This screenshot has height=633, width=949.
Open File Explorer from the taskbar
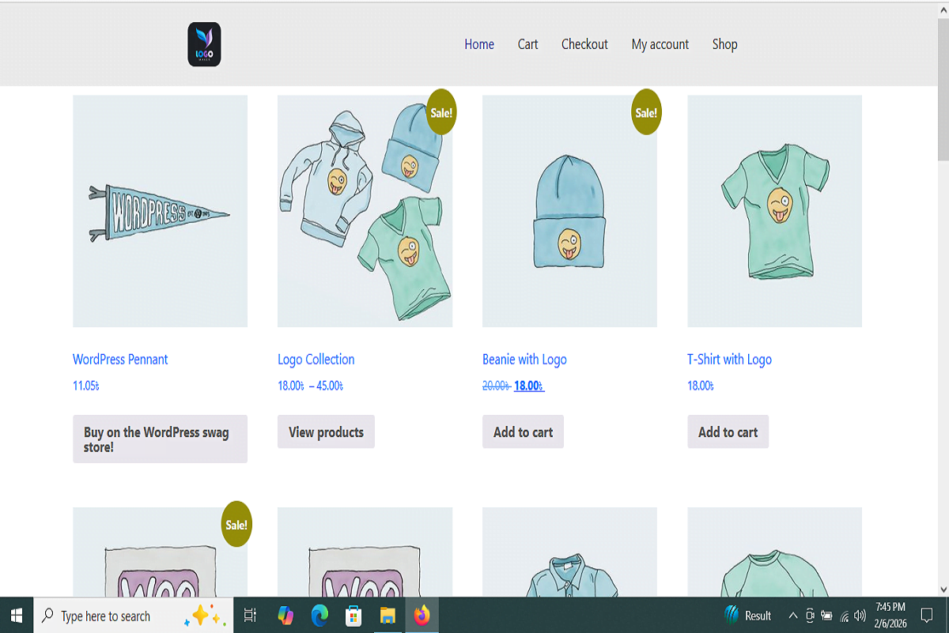pyautogui.click(x=387, y=615)
